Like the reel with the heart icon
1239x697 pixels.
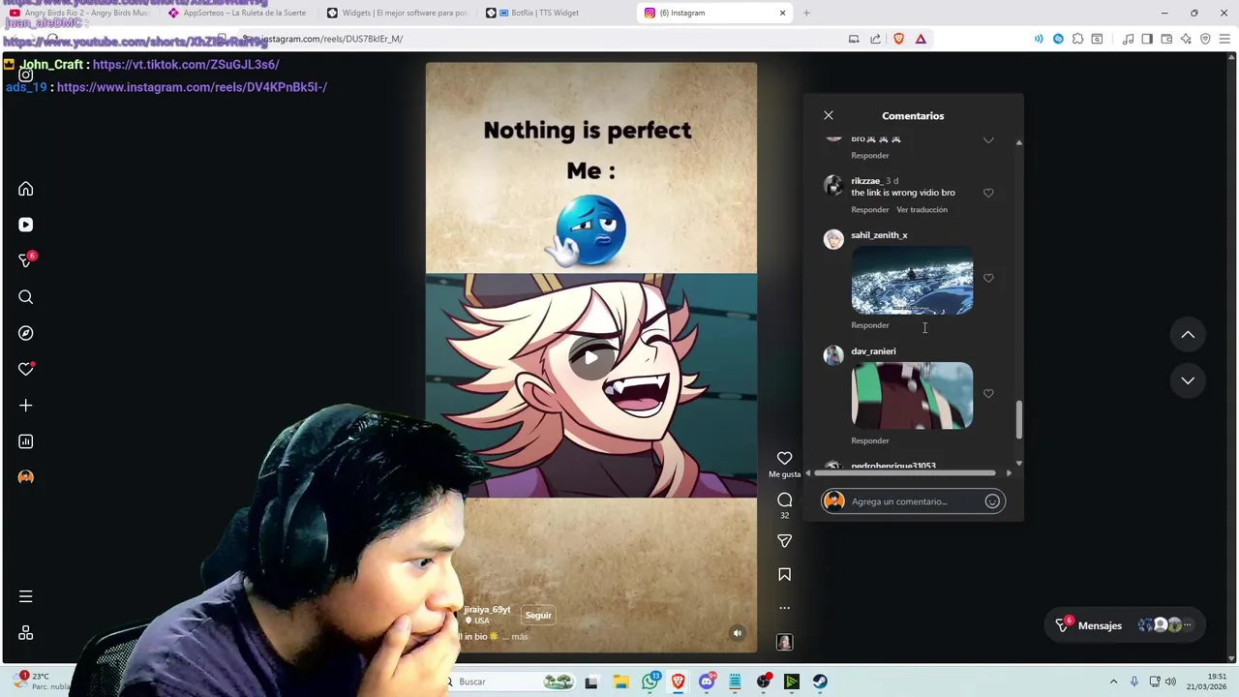(784, 458)
